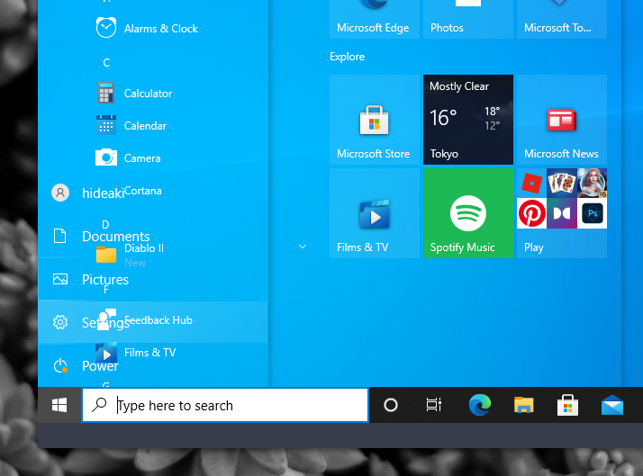
Task: Open the Microsoft Store tile
Action: (x=375, y=119)
